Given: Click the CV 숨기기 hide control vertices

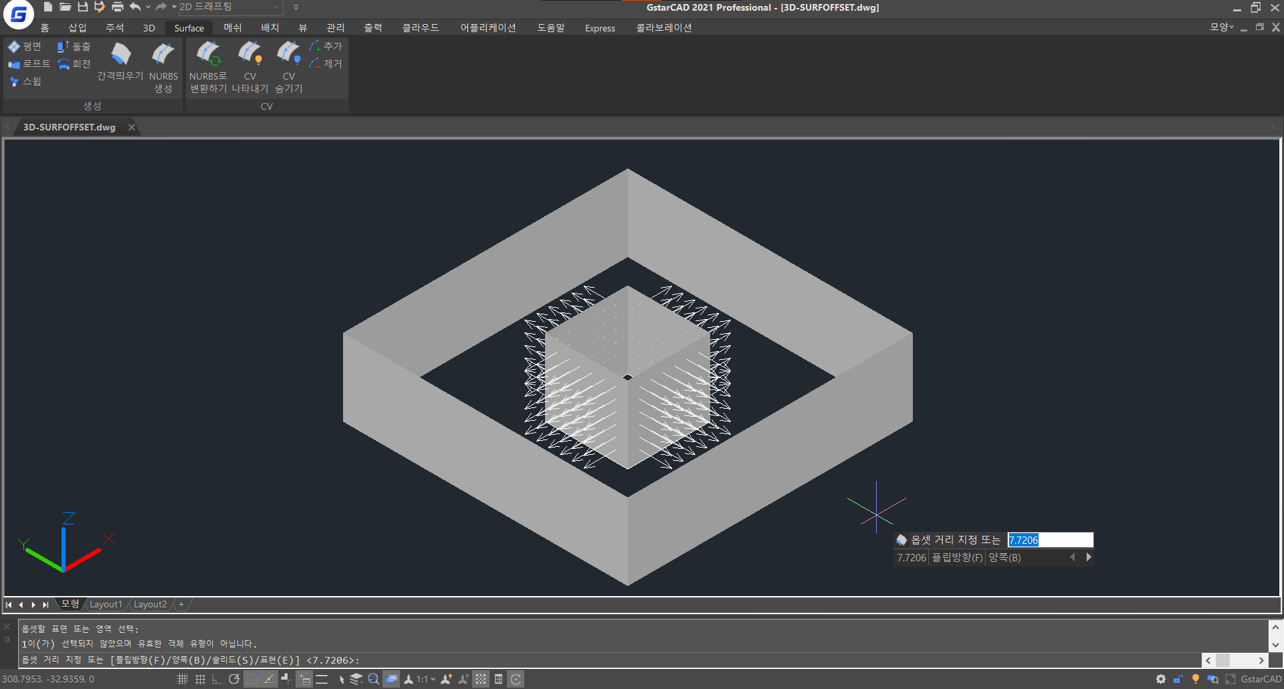Looking at the screenshot, I should click(x=289, y=68).
